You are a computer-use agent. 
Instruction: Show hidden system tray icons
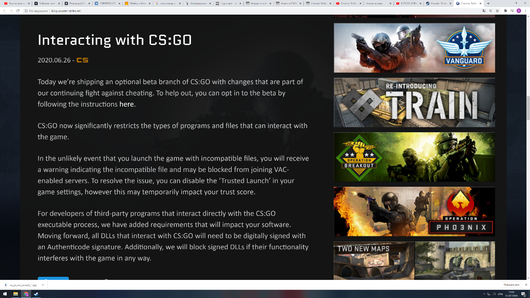(x=484, y=294)
